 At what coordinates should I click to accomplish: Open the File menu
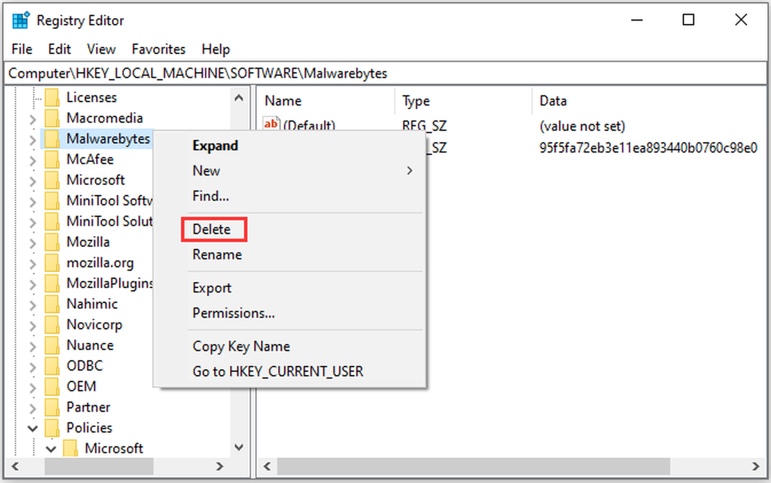22,49
